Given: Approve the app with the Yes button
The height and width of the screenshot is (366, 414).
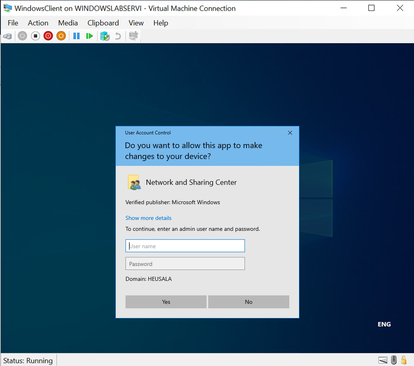Looking at the screenshot, I should 166,301.
